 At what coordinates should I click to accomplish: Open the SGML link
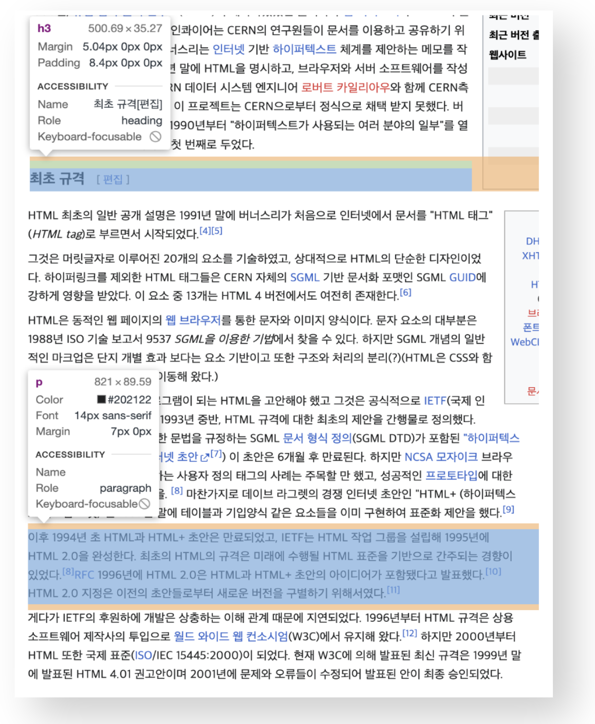tap(305, 277)
